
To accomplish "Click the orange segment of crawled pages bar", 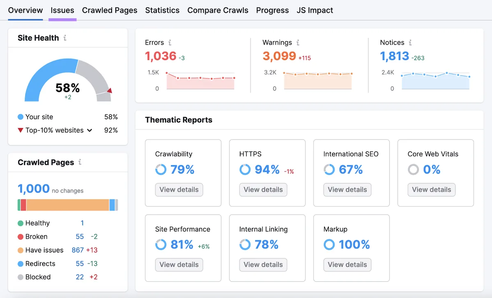I will point(68,205).
